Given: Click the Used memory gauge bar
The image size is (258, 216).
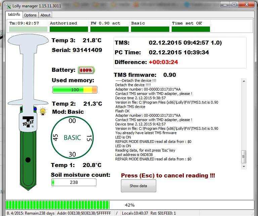Looking at the screenshot, I should pos(75,90).
